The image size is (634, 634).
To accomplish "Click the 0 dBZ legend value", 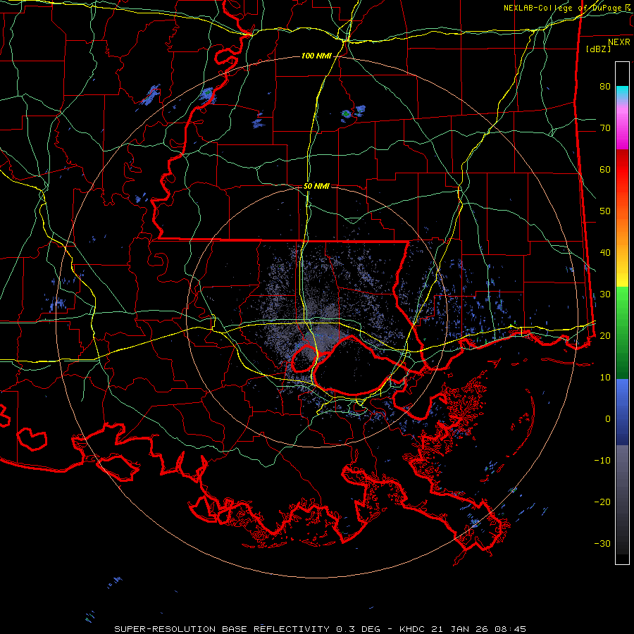I will pos(608,419).
